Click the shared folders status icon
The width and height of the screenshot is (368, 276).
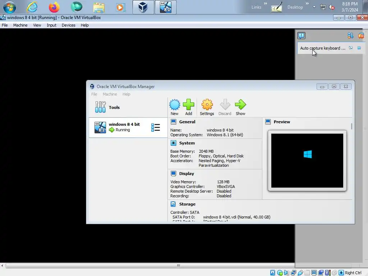[307, 273]
